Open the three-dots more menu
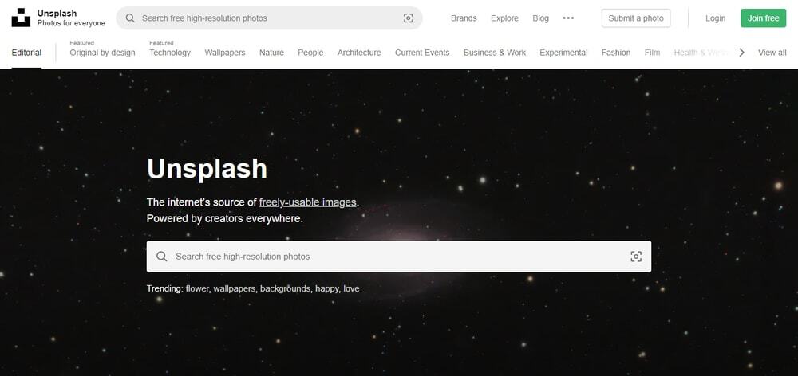 pyautogui.click(x=568, y=18)
